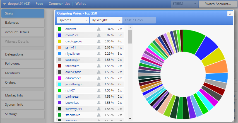Open the Account Details sidebar tab

[23, 32]
